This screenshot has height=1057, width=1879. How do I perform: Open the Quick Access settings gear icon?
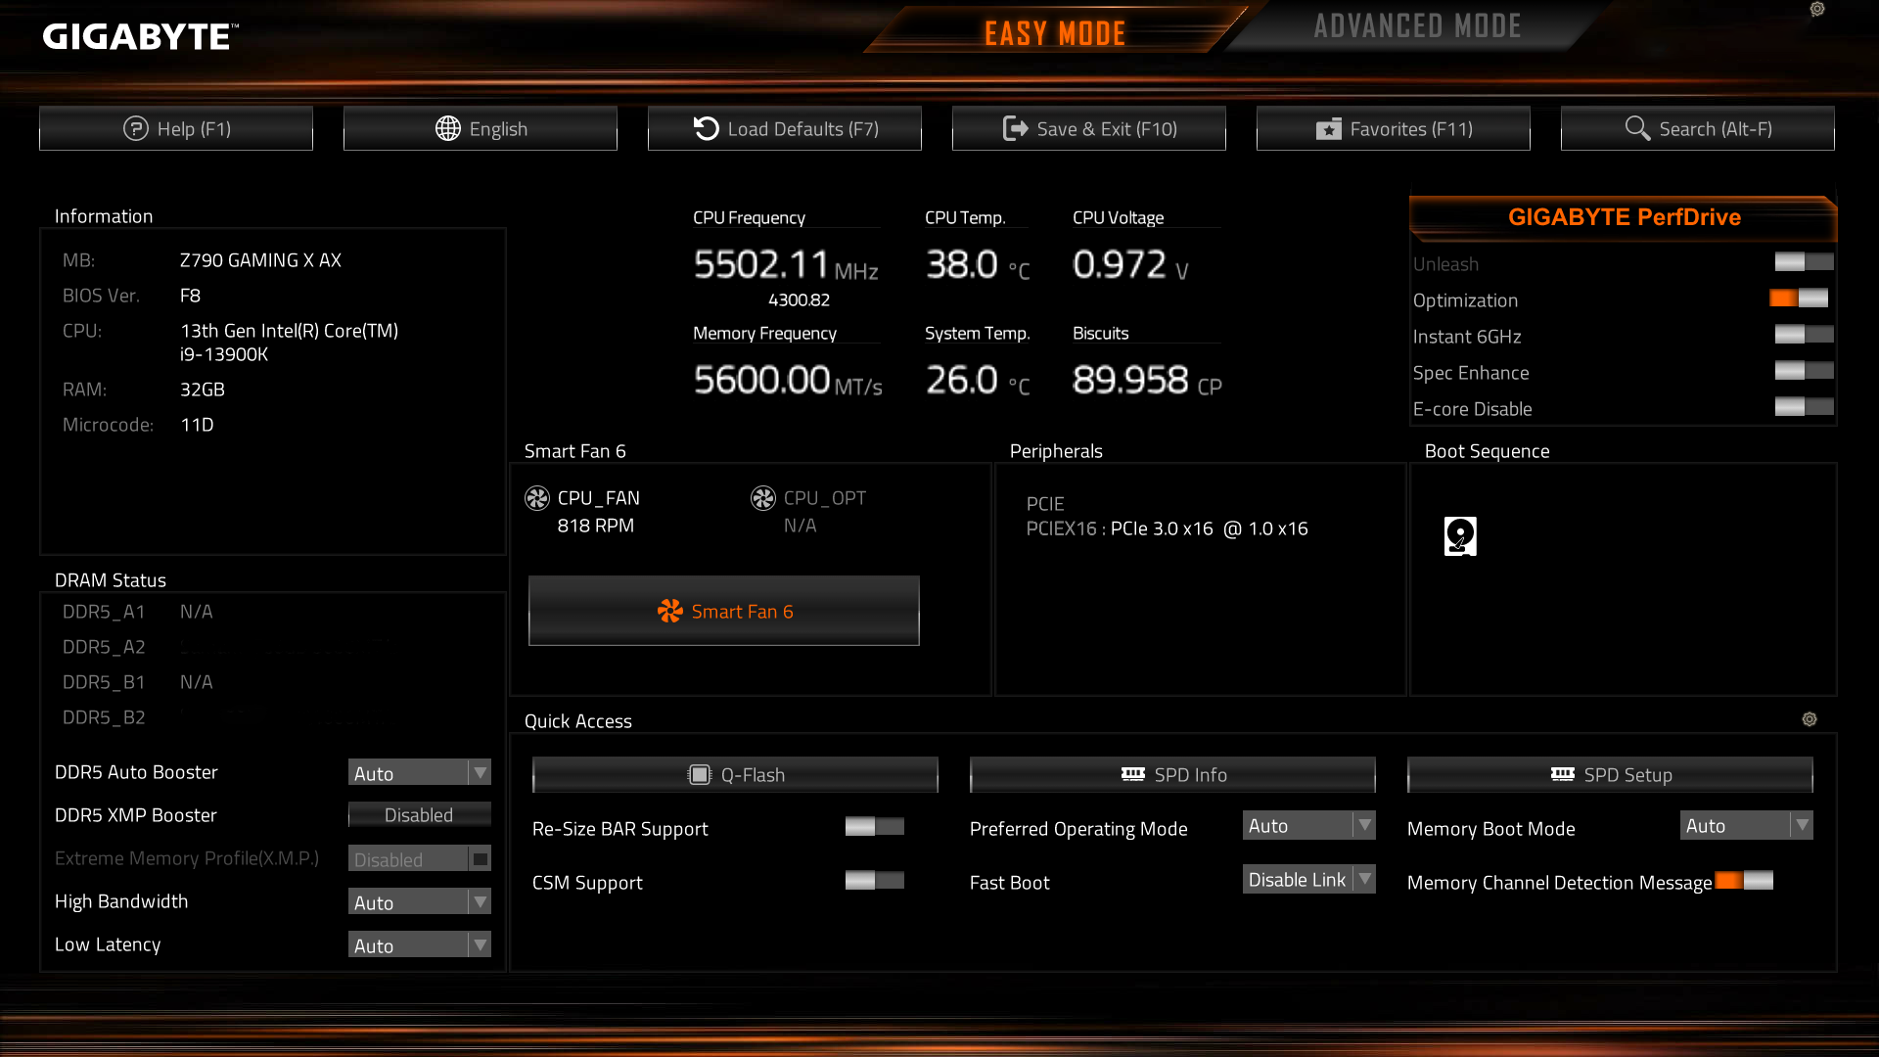coord(1809,719)
